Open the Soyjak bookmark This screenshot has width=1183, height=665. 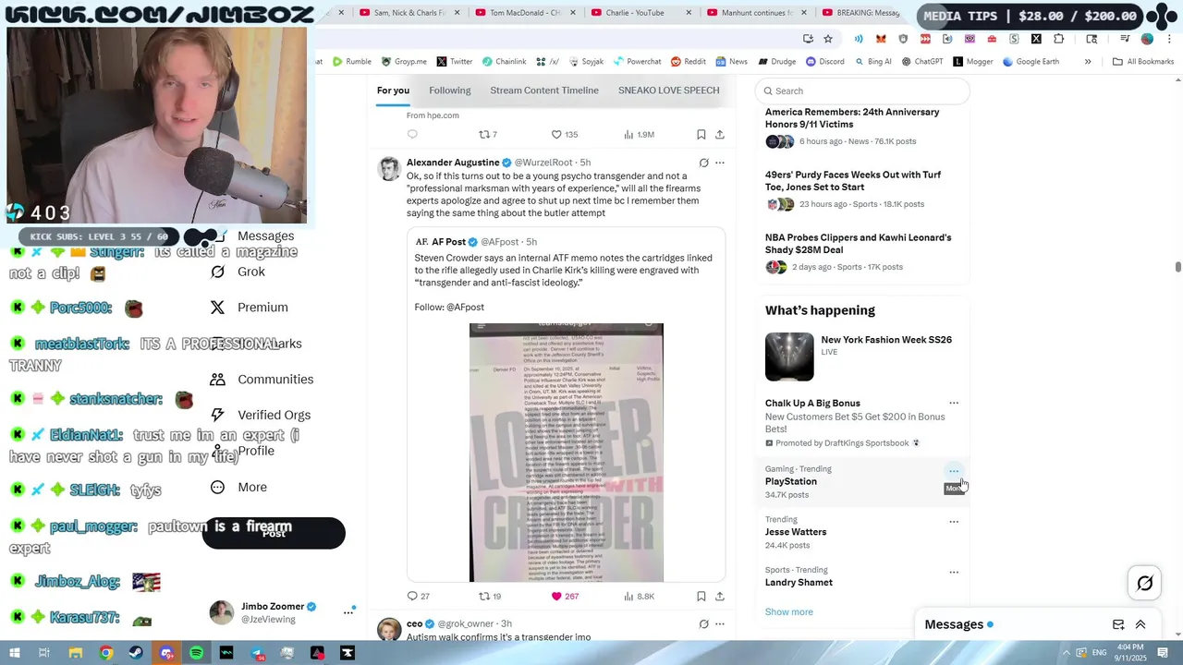pyautogui.click(x=586, y=62)
